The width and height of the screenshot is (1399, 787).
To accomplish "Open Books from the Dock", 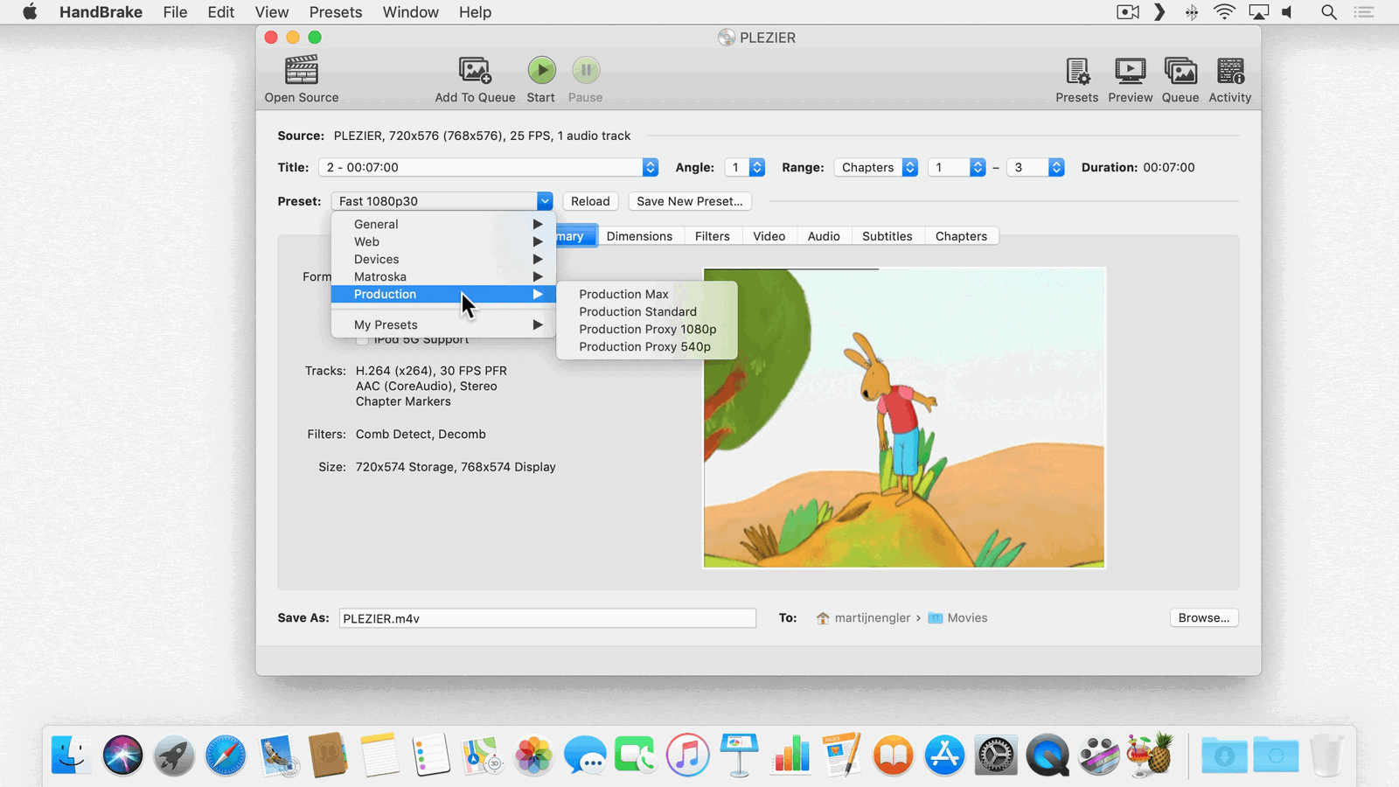I will pyautogui.click(x=893, y=755).
